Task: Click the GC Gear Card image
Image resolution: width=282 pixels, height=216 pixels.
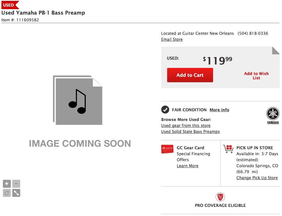Action: tap(167, 149)
